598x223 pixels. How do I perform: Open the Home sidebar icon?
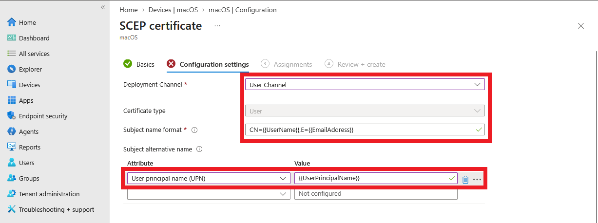pos(12,22)
